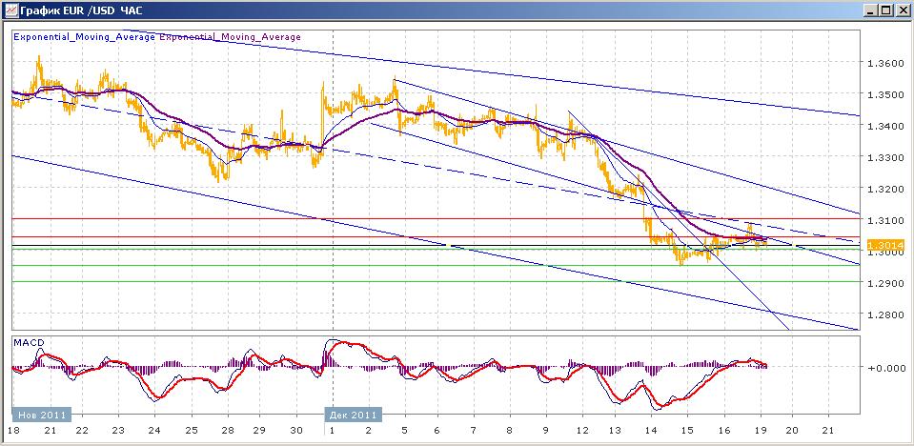Close the График EUR/USD chart window
The height and width of the screenshot is (446, 914).
[x=902, y=10]
